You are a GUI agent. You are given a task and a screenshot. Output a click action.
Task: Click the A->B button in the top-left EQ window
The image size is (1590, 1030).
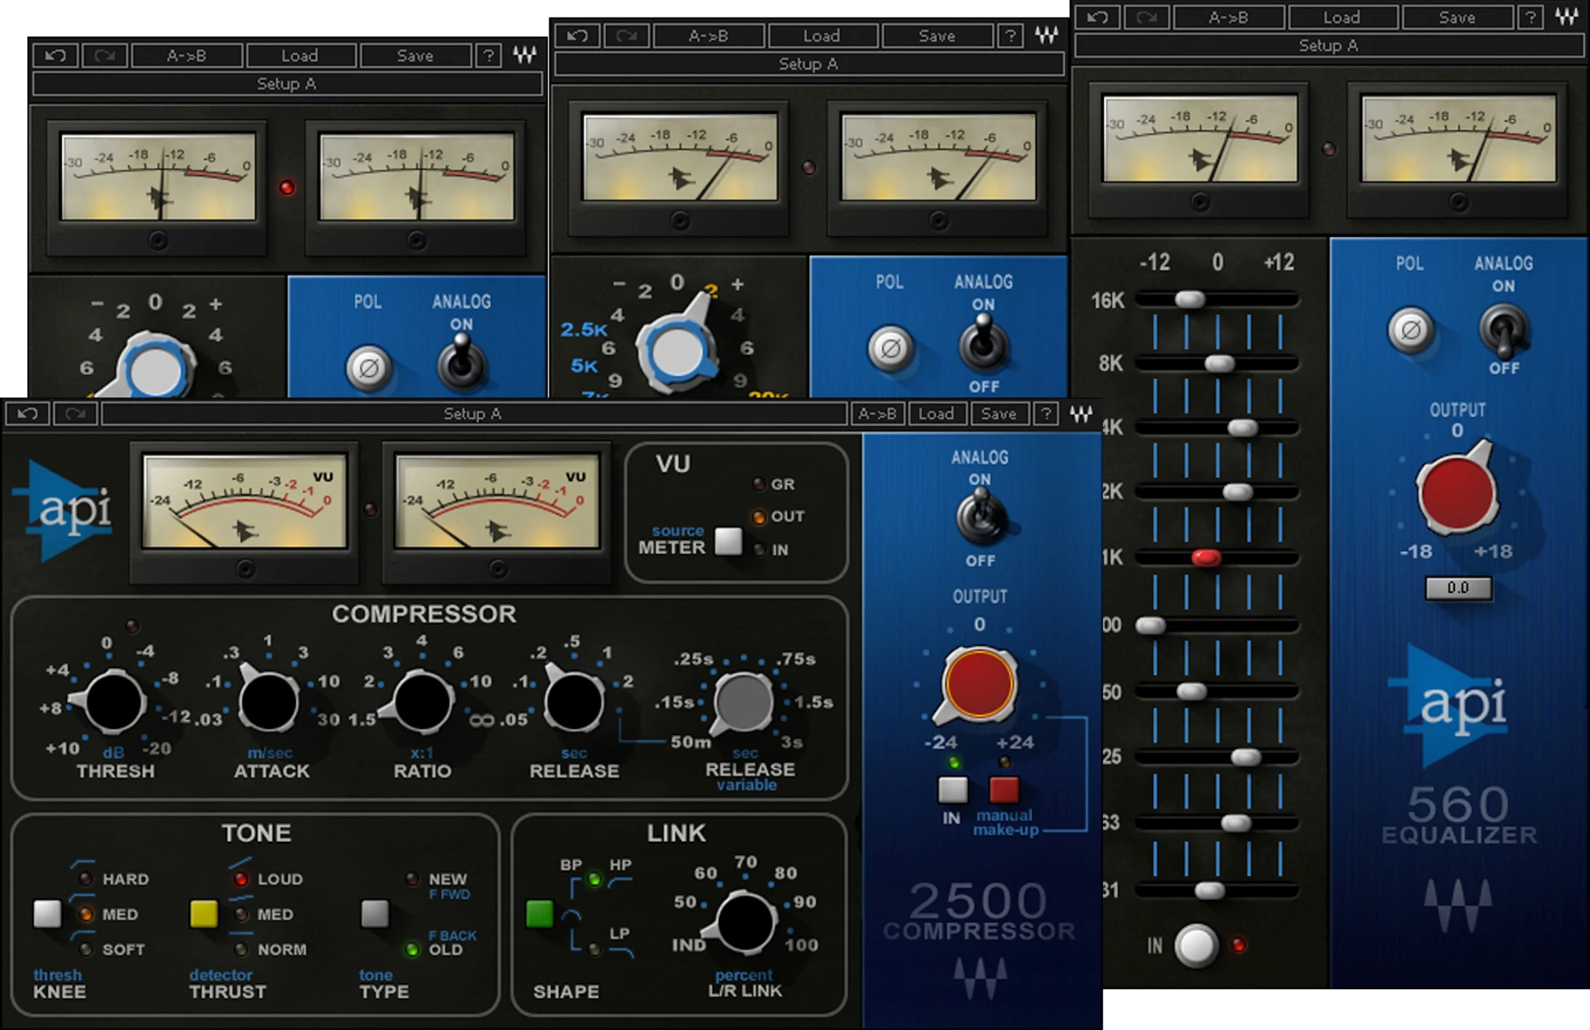[x=186, y=55]
